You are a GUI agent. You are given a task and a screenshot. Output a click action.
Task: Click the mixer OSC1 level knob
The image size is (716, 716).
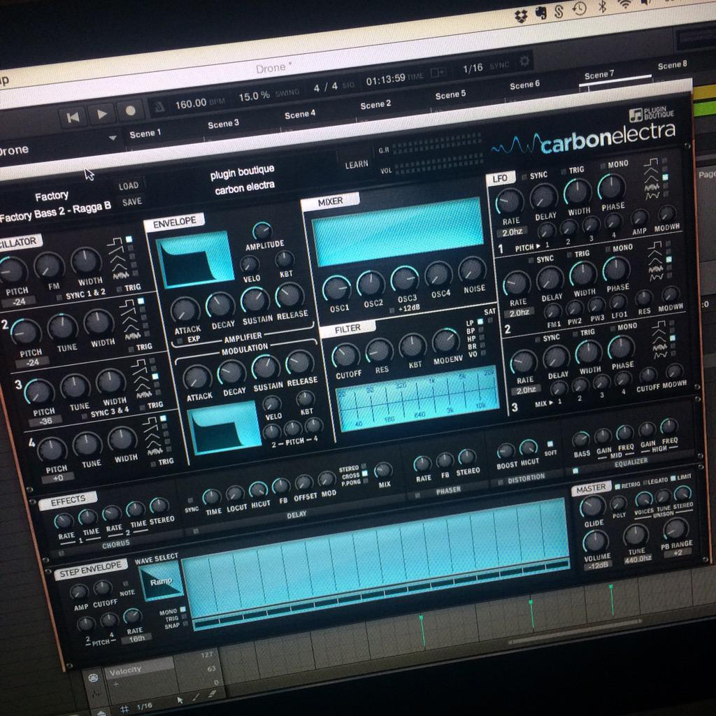point(336,289)
